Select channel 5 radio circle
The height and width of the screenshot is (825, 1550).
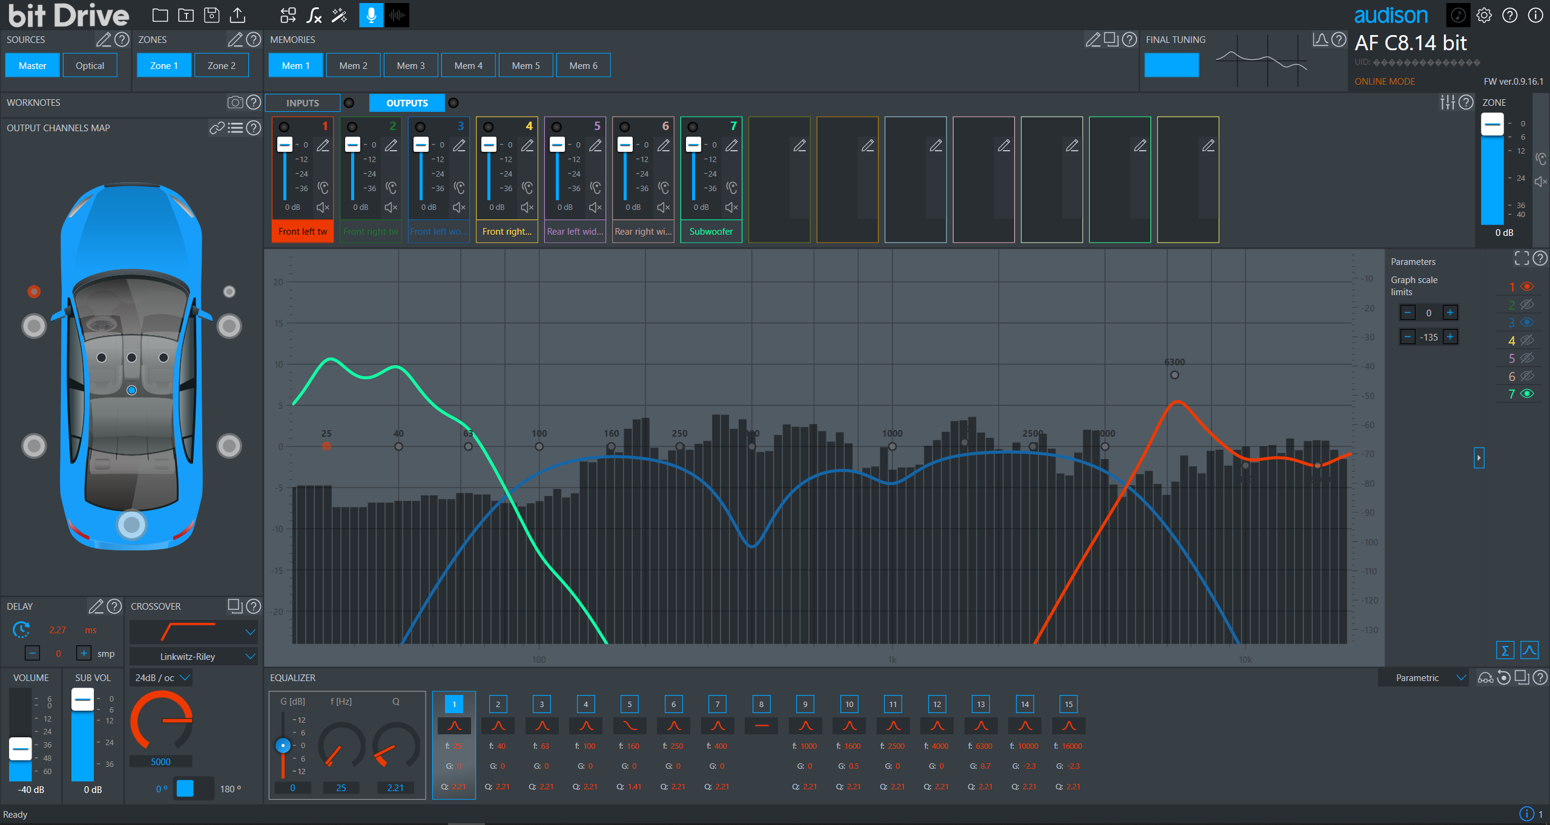(x=556, y=127)
